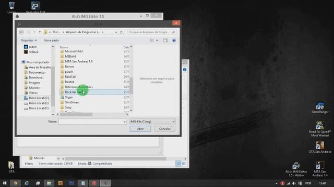The width and height of the screenshot is (334, 187).
Task: Open Imagens in the navigation pane
Action: [32, 83]
